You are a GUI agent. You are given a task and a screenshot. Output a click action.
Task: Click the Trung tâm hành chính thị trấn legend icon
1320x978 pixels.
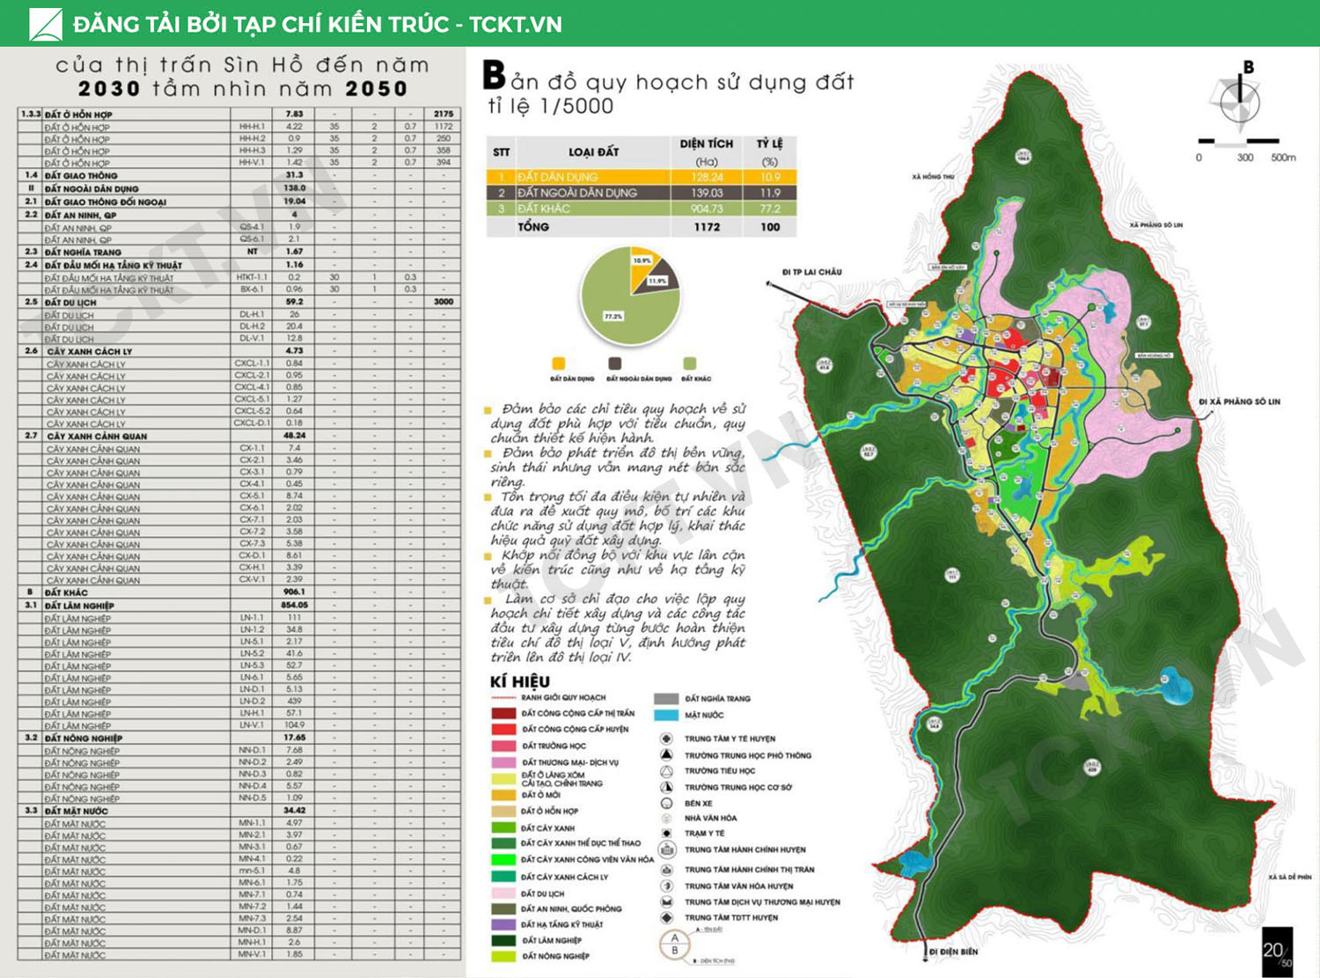tap(666, 869)
